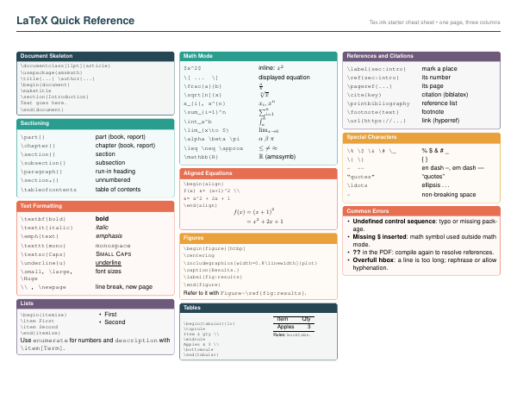
Task: Click the 'Lists' box header
Action: 96,303
